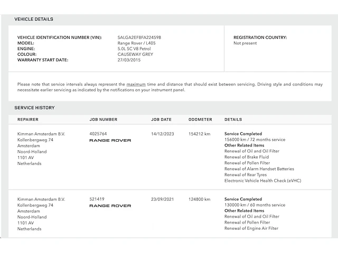338x253 pixels.
Task: Click Renewal of Oil and Oil Filter in 2021 service
Action: [252, 217]
